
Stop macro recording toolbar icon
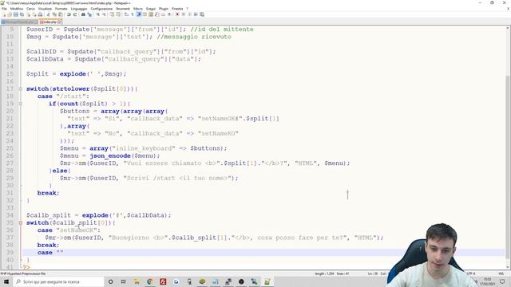pyautogui.click(x=183, y=14)
